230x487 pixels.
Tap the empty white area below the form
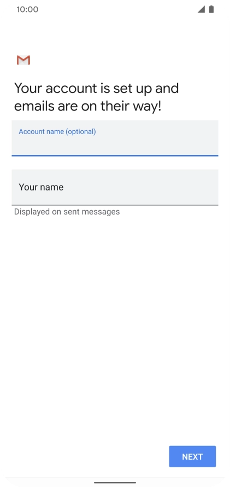point(115,326)
